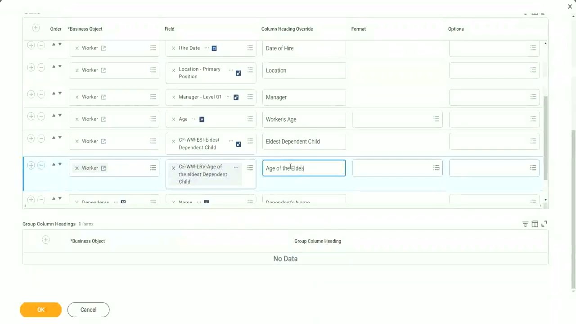The image size is (576, 324).
Task: Close the dialog with the X icon
Action: click(x=570, y=6)
